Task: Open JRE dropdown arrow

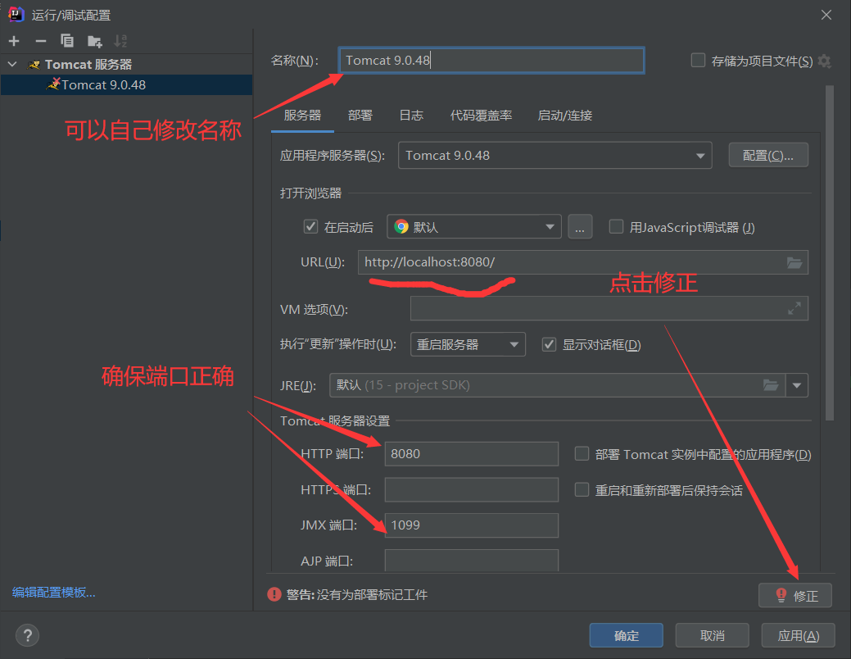Action: (797, 385)
